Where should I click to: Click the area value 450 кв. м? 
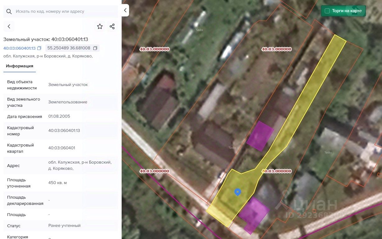pos(58,183)
